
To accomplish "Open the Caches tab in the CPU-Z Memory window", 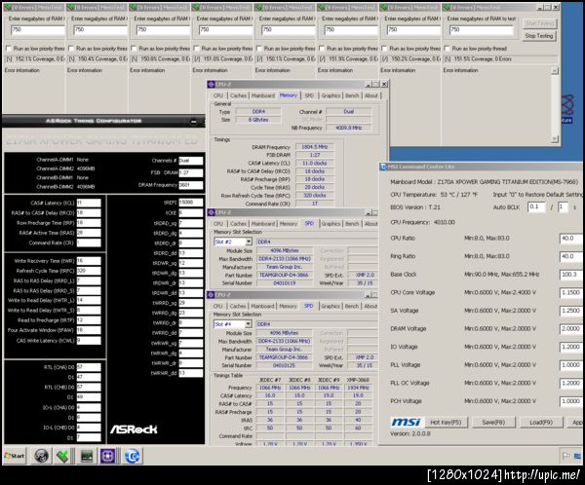I will (239, 95).
